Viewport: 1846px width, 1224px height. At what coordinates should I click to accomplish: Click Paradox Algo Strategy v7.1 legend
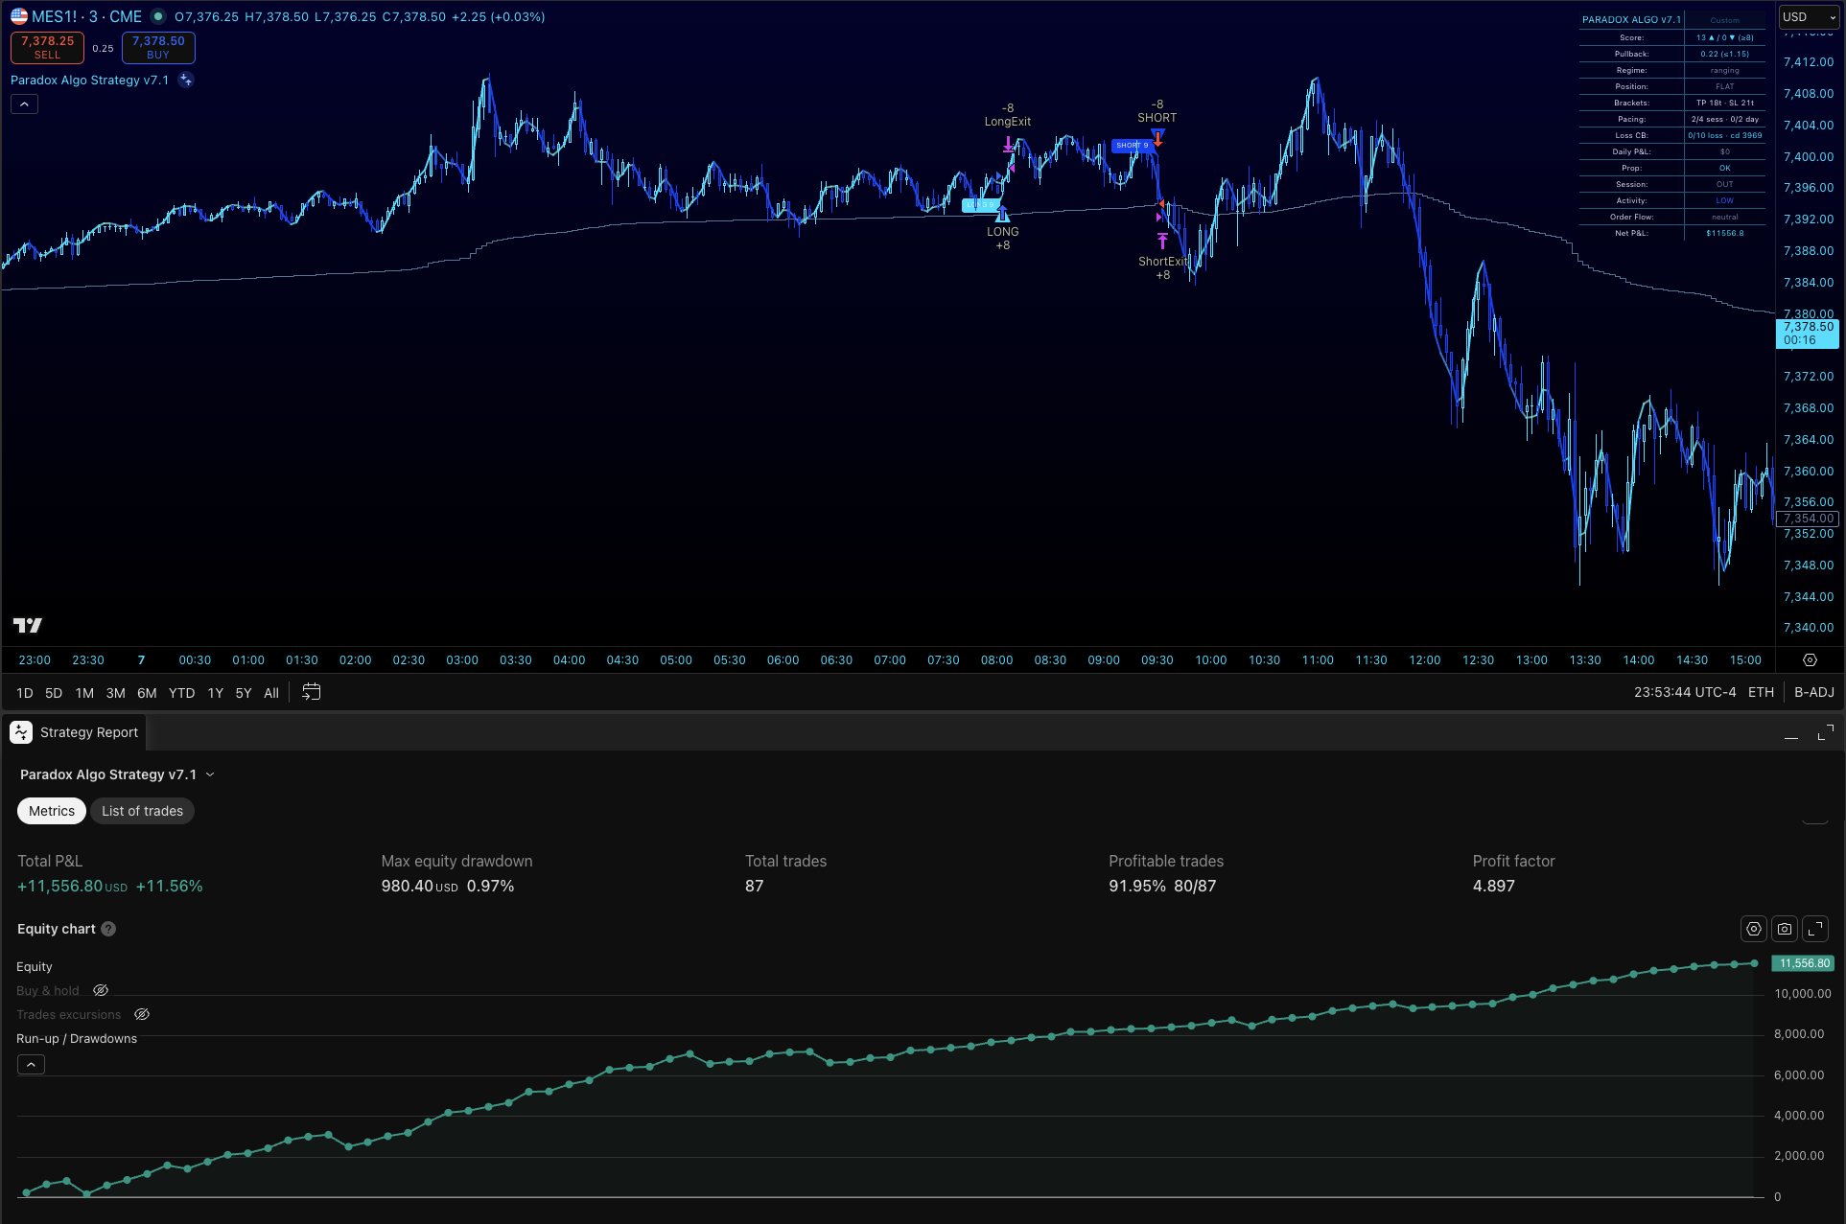(x=89, y=81)
